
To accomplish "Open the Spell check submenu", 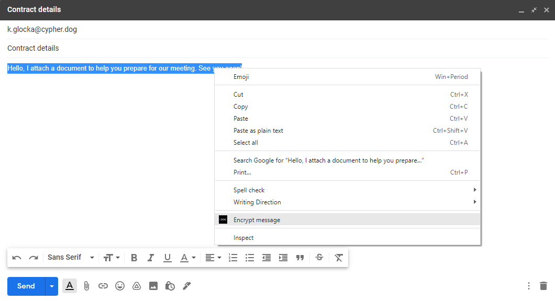I will pos(249,190).
